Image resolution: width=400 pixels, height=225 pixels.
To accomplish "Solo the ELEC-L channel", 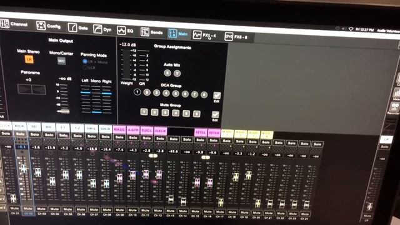I will click(147, 138).
